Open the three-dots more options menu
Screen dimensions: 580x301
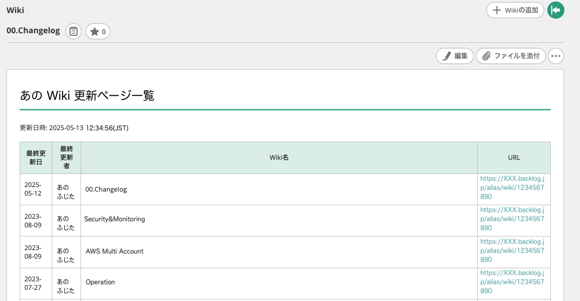tap(556, 56)
